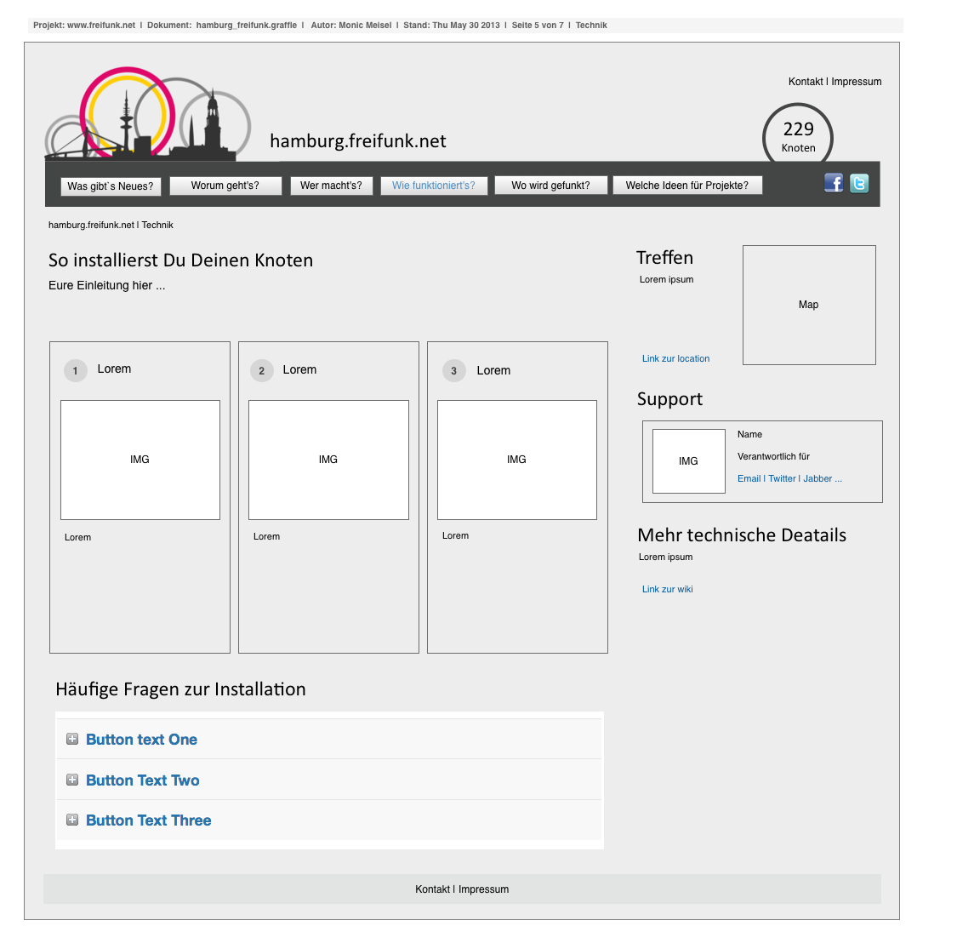The image size is (957, 926).
Task: Expand the Button text One plus icon
Action: click(72, 739)
